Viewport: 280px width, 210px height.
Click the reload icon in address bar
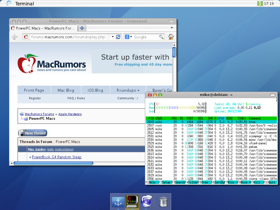coord(118,37)
